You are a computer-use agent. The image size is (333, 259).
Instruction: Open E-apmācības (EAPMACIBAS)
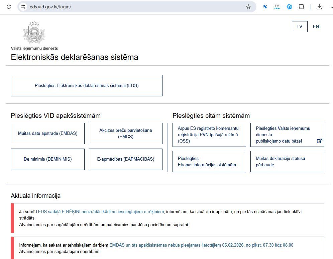click(x=125, y=159)
